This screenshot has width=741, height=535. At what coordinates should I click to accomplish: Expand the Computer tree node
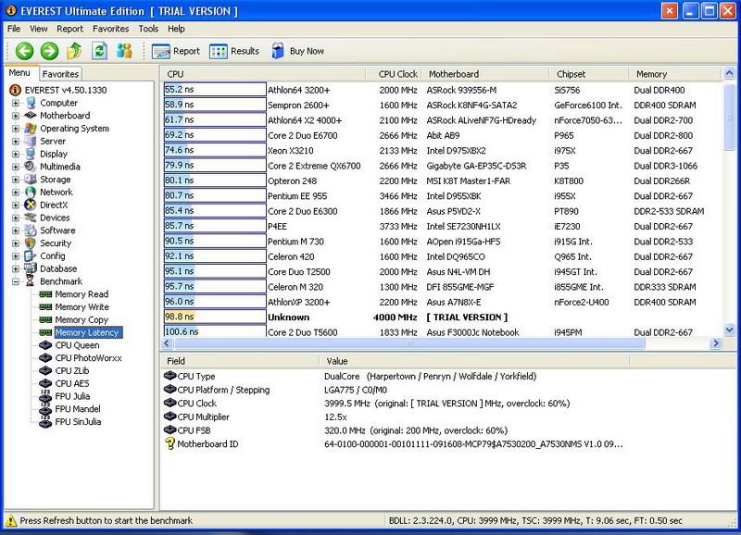pyautogui.click(x=16, y=103)
